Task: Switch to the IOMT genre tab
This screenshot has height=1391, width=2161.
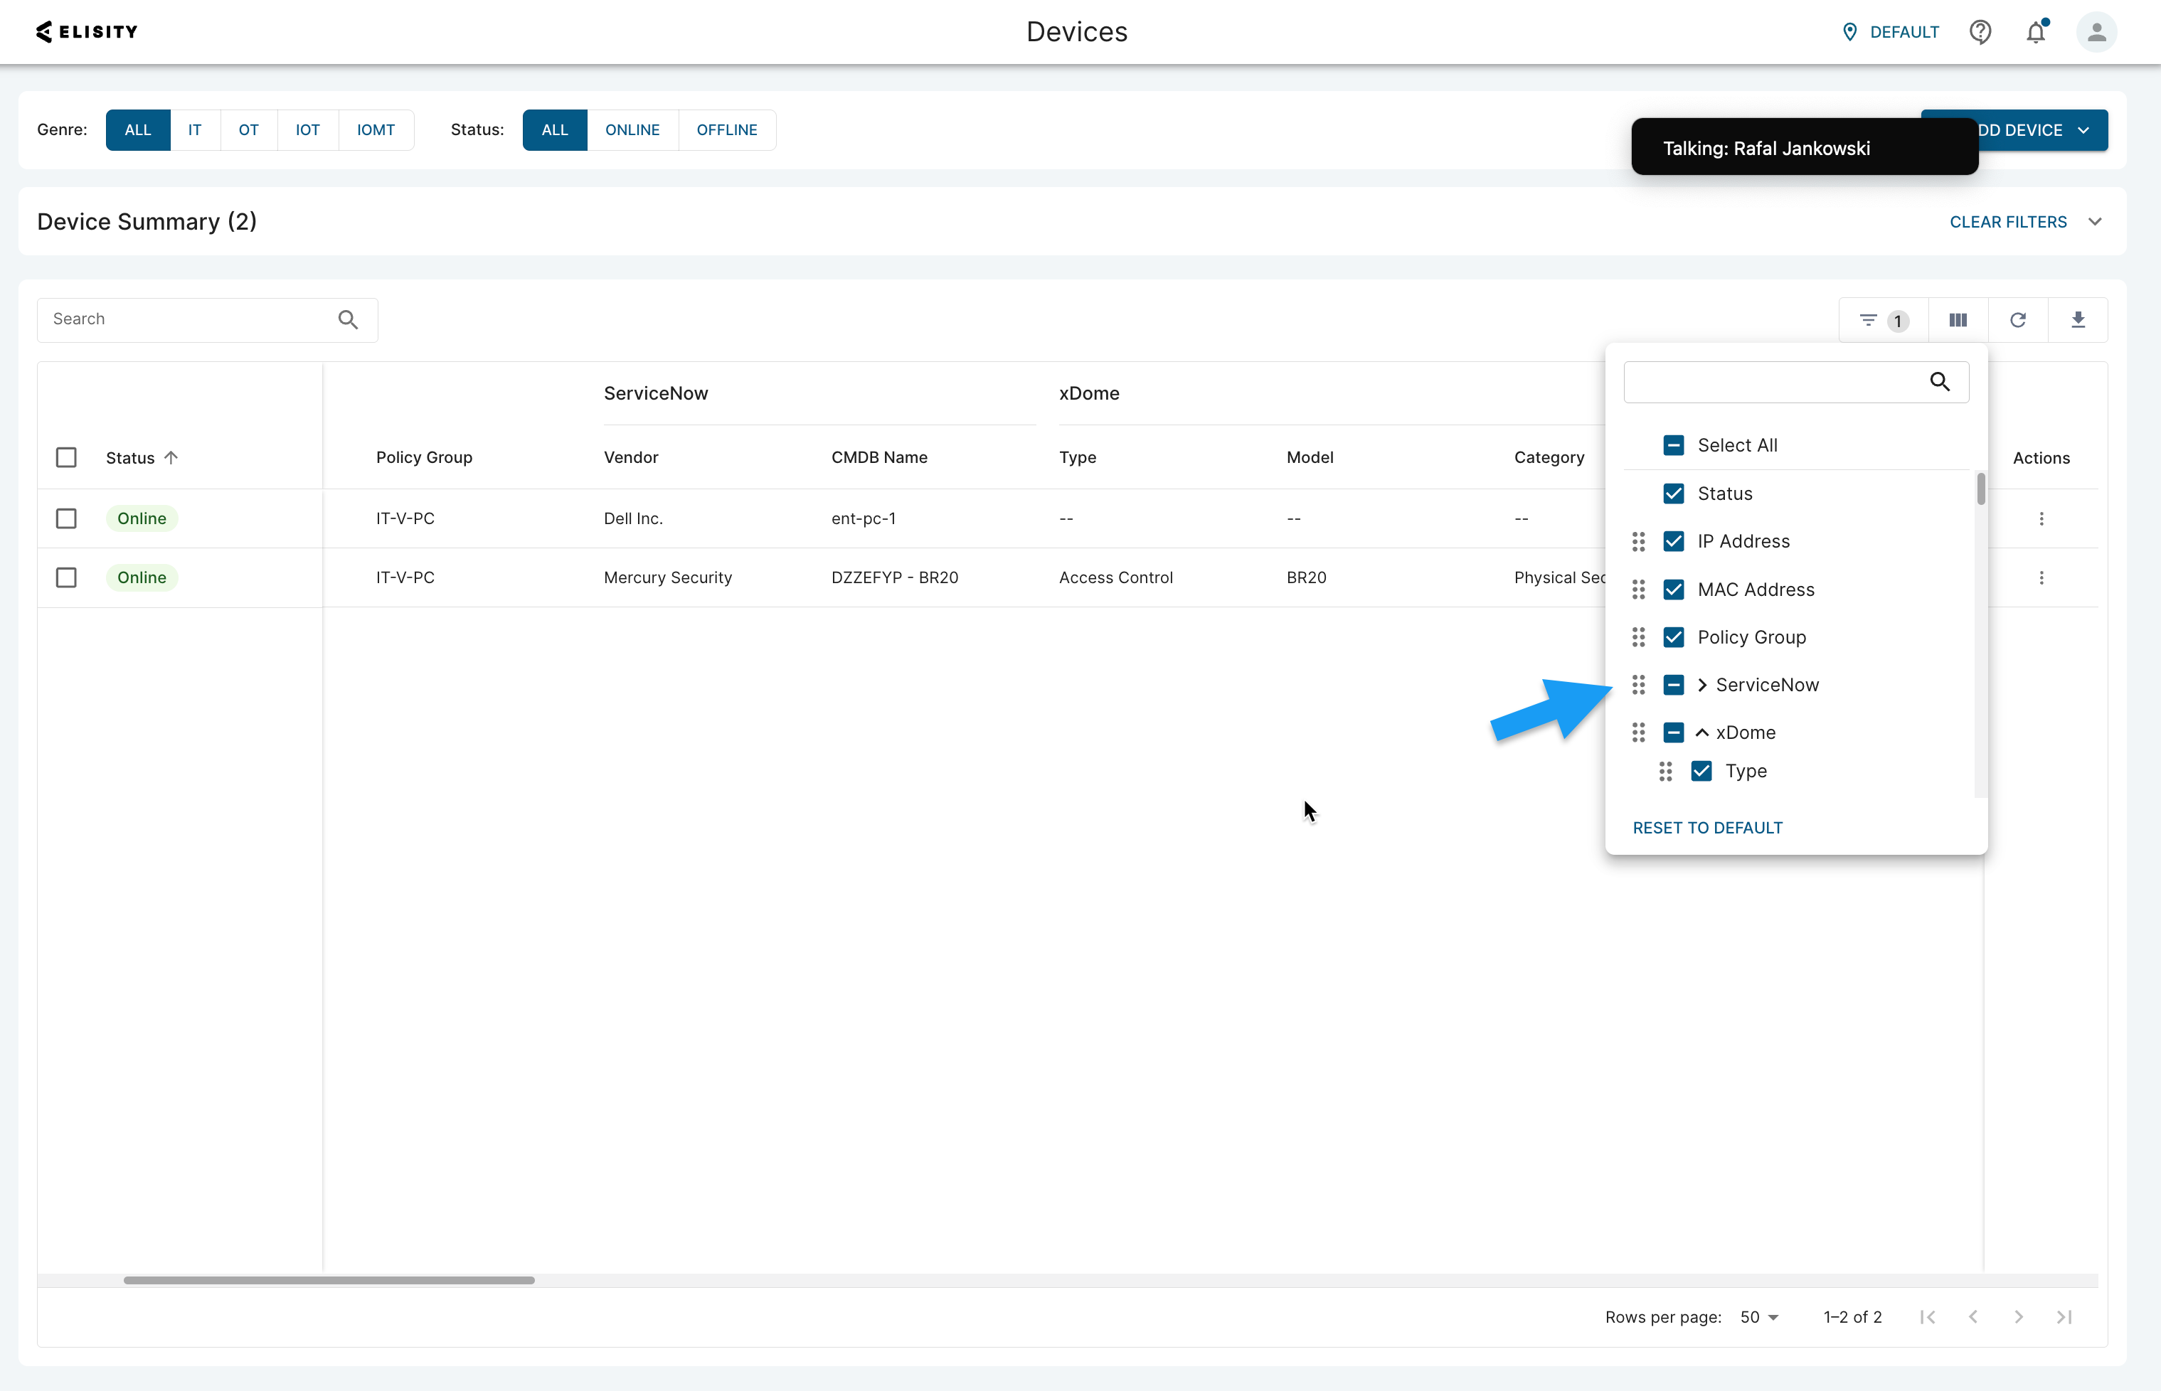Action: [x=376, y=129]
